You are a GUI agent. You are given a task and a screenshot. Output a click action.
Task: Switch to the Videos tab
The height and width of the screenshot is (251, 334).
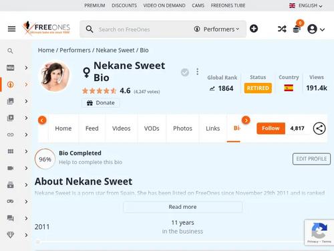click(122, 129)
